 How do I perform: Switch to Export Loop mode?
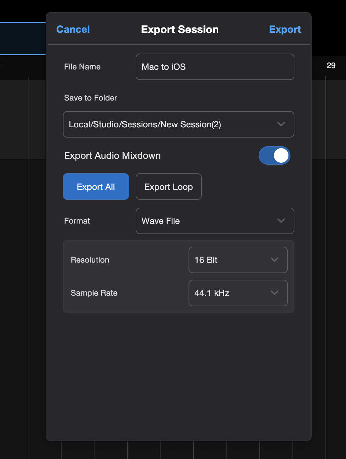(x=169, y=187)
